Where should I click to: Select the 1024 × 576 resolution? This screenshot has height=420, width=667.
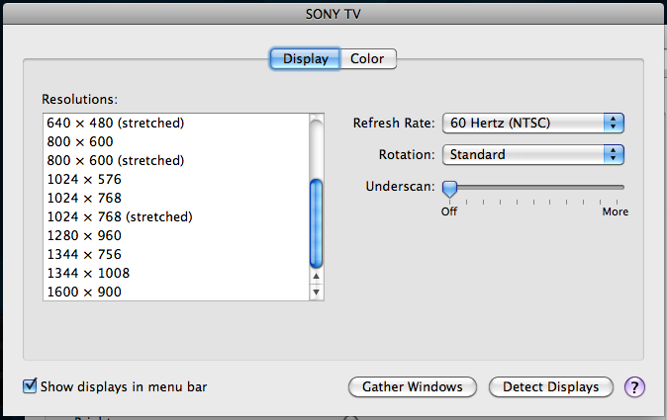[84, 179]
